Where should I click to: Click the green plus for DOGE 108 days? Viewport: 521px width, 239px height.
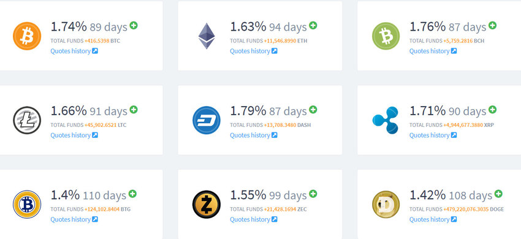[498, 194]
